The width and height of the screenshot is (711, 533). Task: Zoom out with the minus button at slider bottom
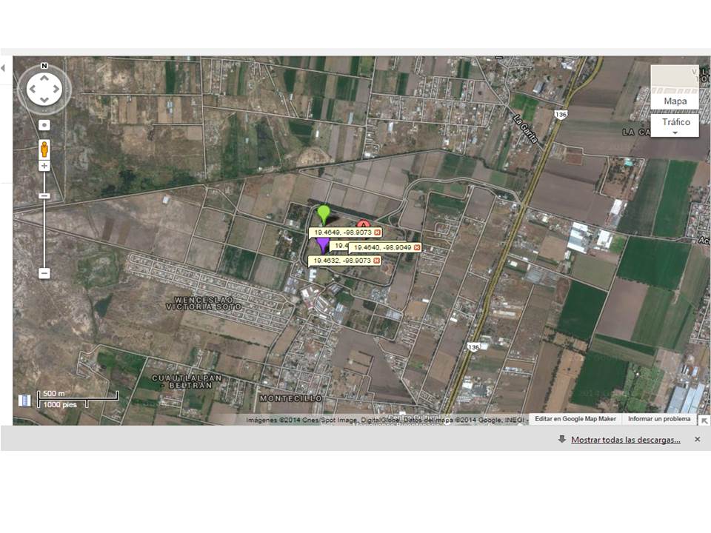(x=44, y=273)
